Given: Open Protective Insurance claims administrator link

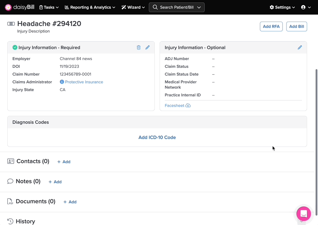Looking at the screenshot, I should tap(84, 82).
